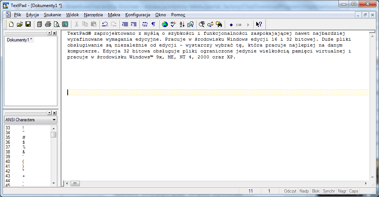The width and height of the screenshot is (379, 197).
Task: Print the document using printer icon
Action: pyautogui.click(x=48, y=24)
